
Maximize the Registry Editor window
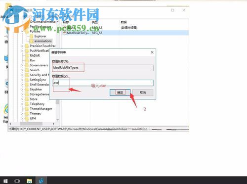click(x=172, y=10)
